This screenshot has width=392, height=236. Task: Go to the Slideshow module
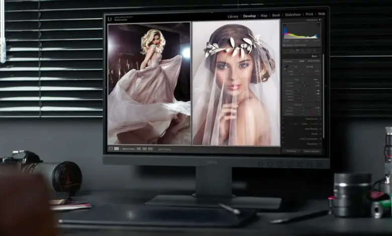pos(293,15)
